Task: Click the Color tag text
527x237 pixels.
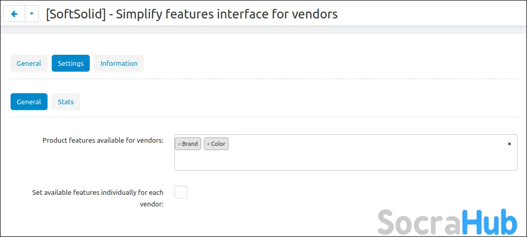Action: tap(218, 144)
